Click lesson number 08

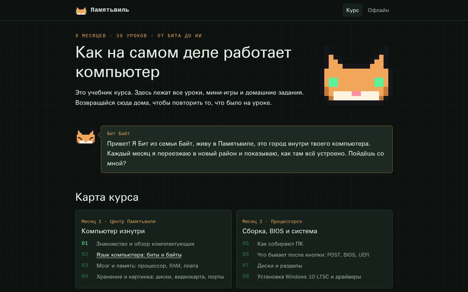coord(246,276)
